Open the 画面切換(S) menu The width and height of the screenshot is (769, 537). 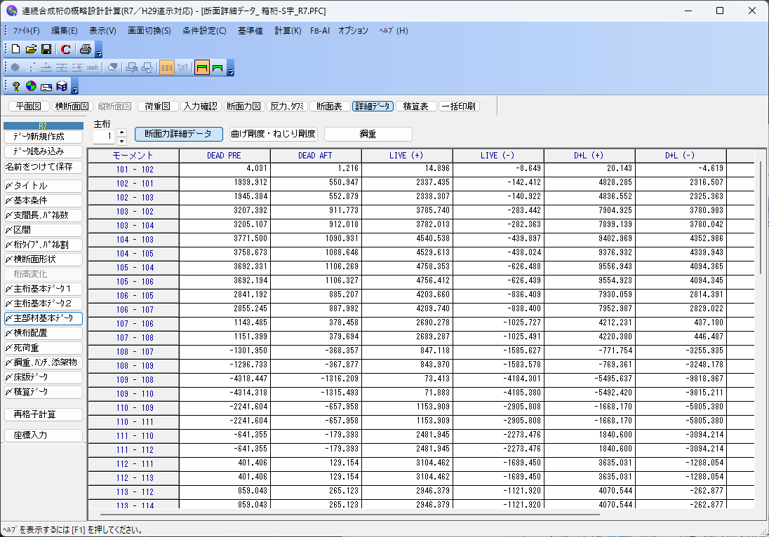[149, 30]
